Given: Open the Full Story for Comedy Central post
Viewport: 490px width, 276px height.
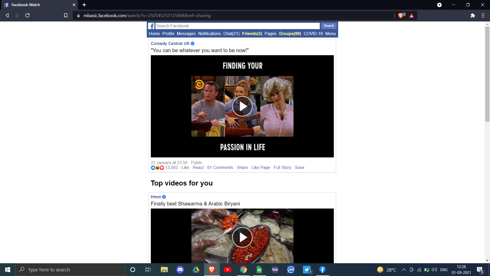Looking at the screenshot, I should 282,167.
